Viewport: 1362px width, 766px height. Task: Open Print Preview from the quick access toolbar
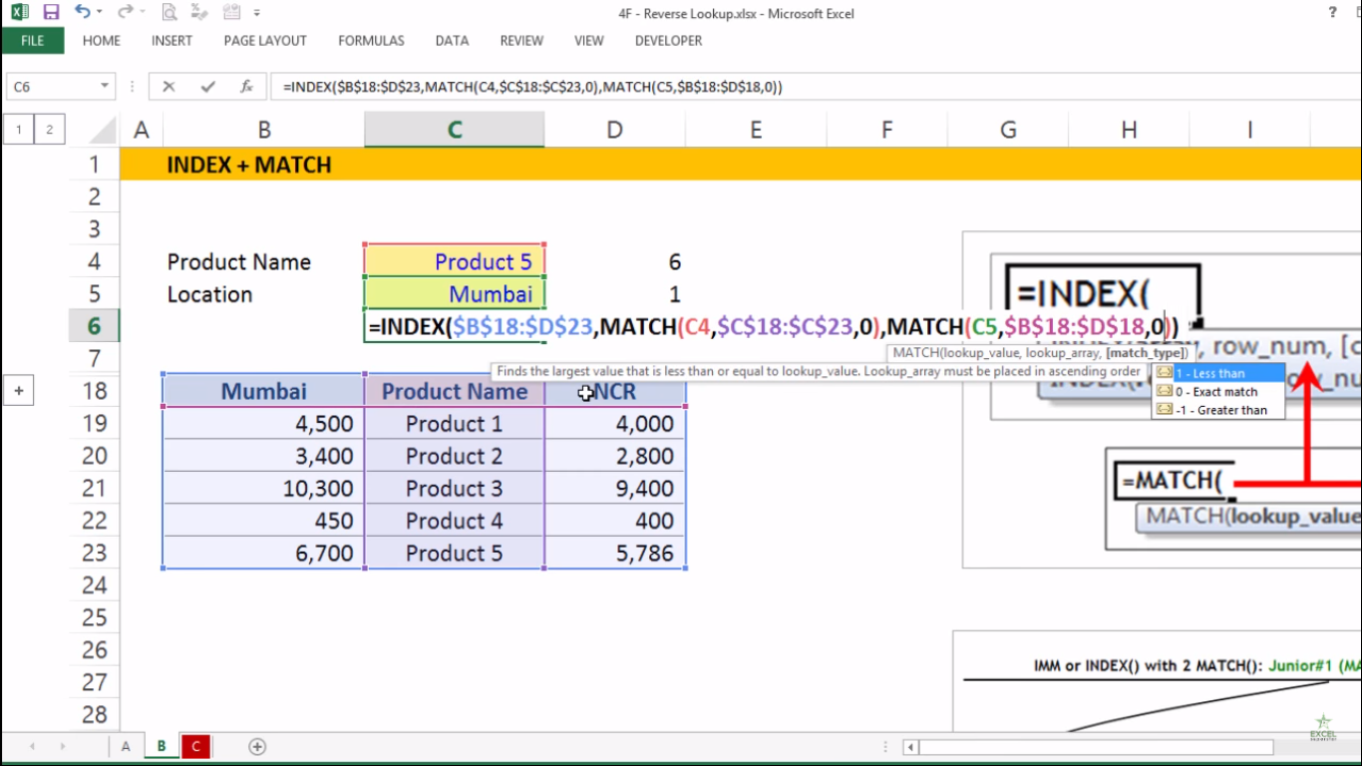click(170, 13)
